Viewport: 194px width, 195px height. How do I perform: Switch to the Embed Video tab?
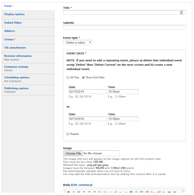[28, 23]
